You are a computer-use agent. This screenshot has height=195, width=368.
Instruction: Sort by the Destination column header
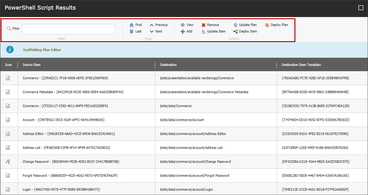[x=168, y=65]
